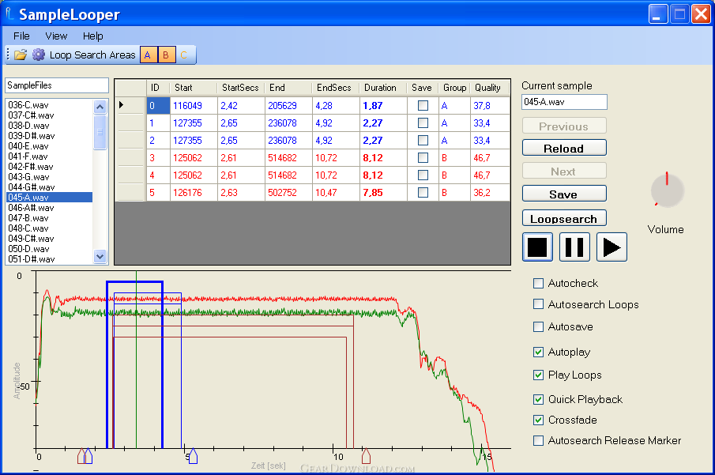Select 049-C#.wav in the file list

tap(49, 239)
